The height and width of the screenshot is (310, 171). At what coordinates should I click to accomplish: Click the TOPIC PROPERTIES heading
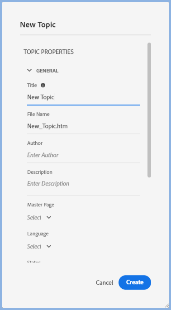point(49,52)
